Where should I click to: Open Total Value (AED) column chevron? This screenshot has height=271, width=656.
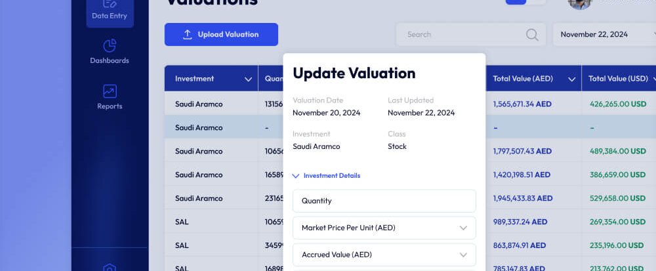pos(571,79)
